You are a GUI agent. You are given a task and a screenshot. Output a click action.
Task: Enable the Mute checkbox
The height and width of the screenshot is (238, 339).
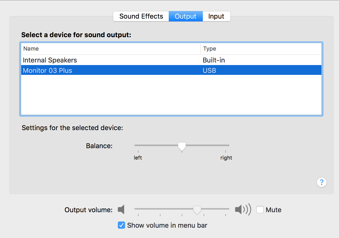tap(260, 210)
